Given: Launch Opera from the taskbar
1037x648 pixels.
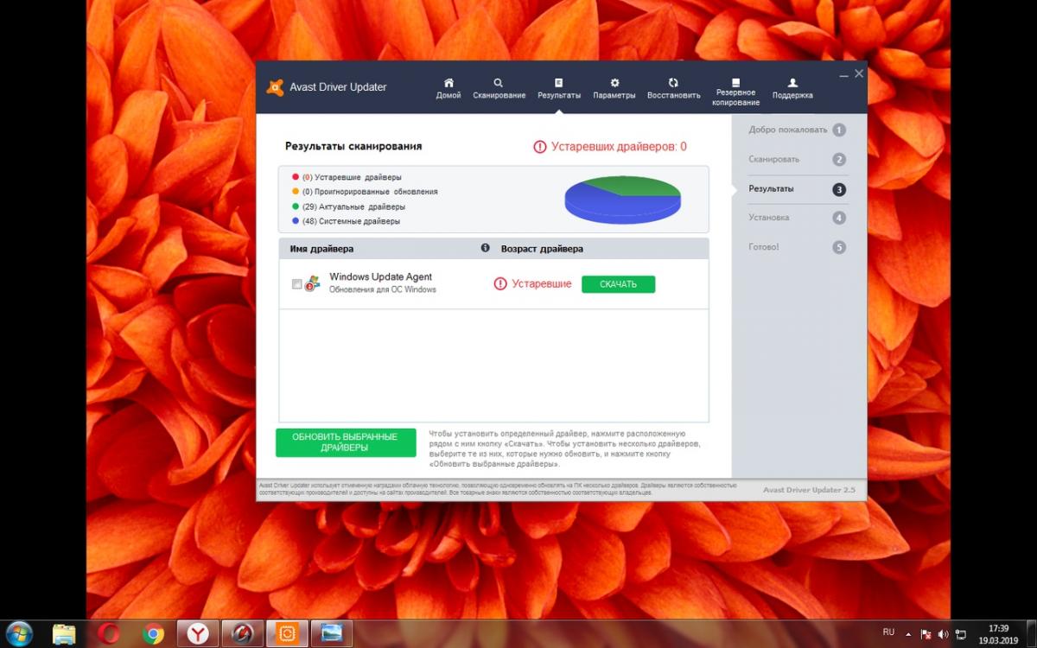Looking at the screenshot, I should (109, 634).
